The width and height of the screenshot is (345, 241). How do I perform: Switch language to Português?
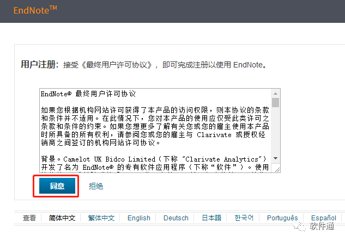(282, 218)
